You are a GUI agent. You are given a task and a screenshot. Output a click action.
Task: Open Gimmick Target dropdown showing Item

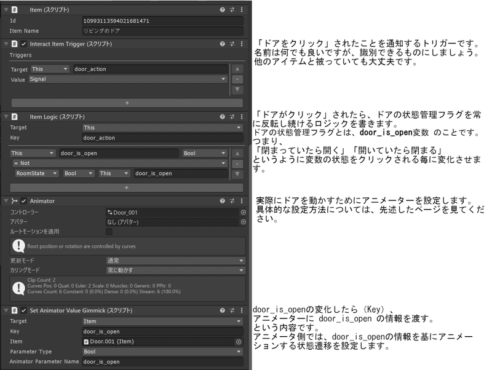(x=162, y=321)
